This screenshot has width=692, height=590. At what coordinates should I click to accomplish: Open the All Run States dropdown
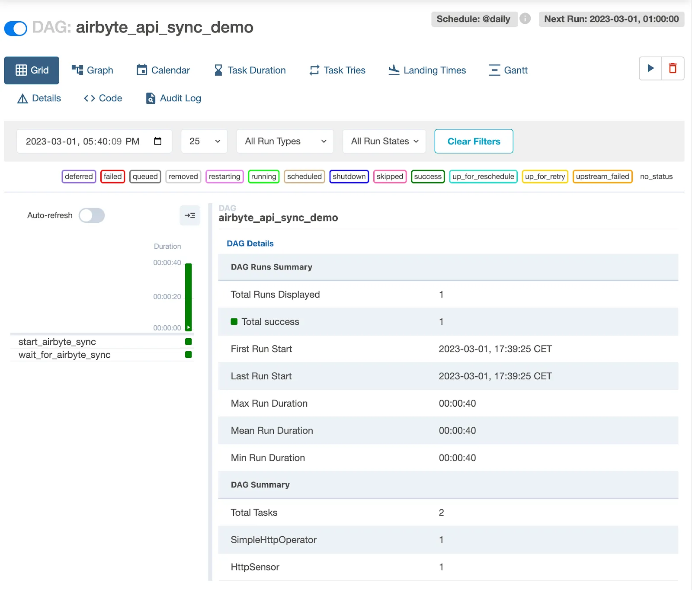(384, 141)
